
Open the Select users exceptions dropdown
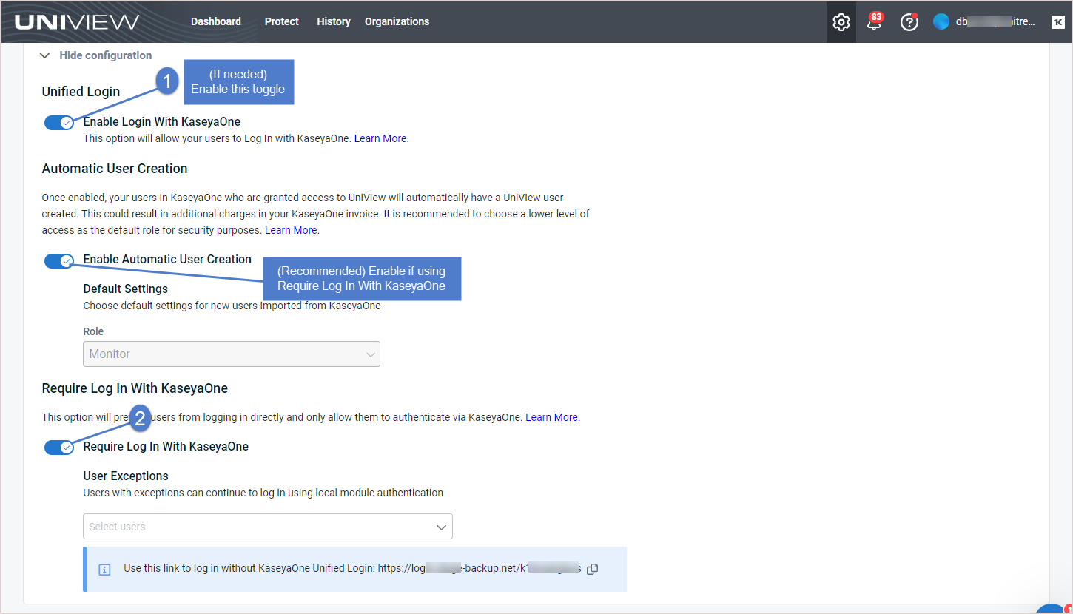[268, 527]
